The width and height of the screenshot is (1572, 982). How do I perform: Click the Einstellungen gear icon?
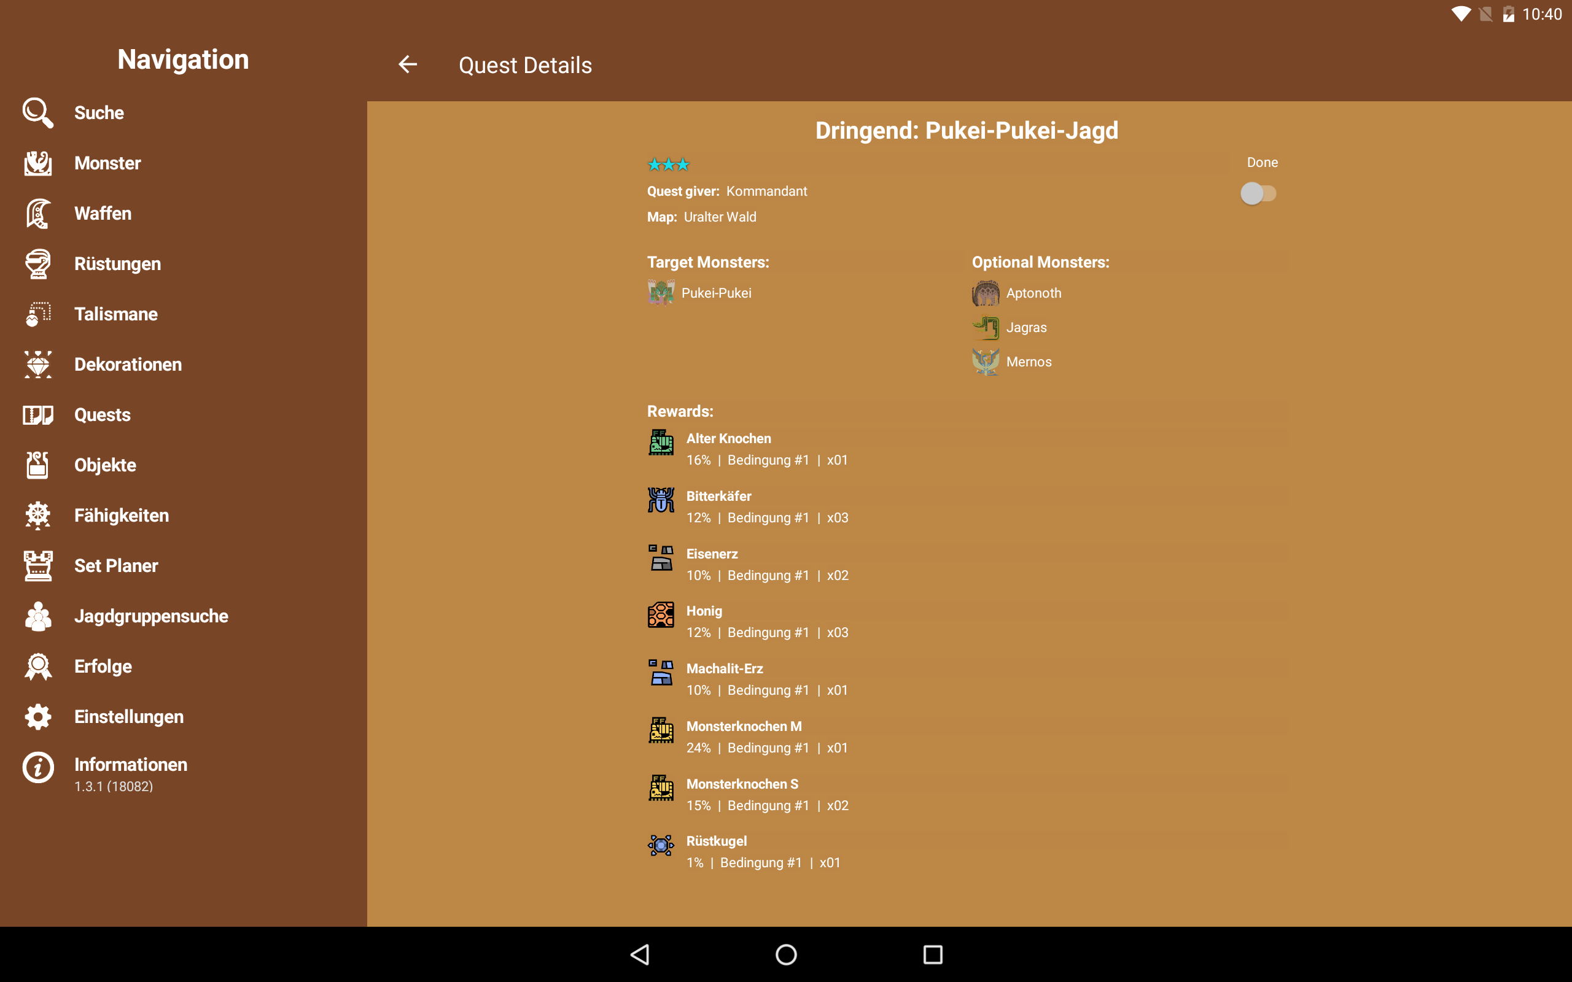click(37, 717)
